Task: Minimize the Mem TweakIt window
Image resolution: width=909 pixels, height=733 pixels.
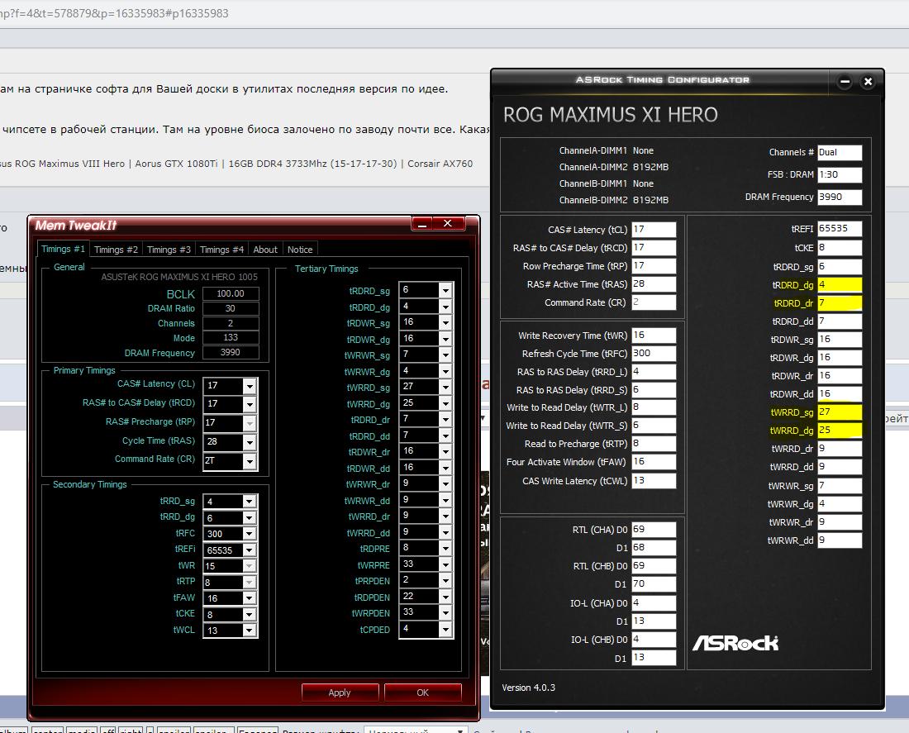Action: 422,224
